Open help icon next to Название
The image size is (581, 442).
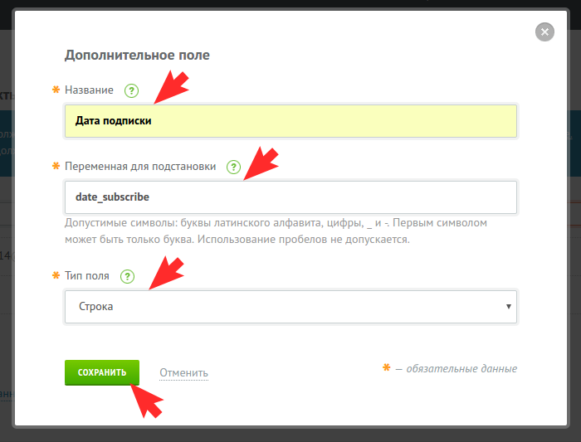(x=131, y=90)
